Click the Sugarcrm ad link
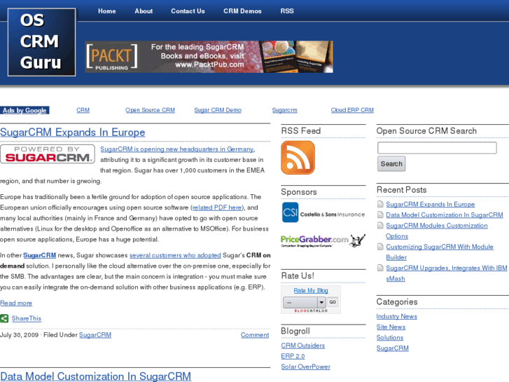Viewport: 509px width, 382px height. (285, 110)
